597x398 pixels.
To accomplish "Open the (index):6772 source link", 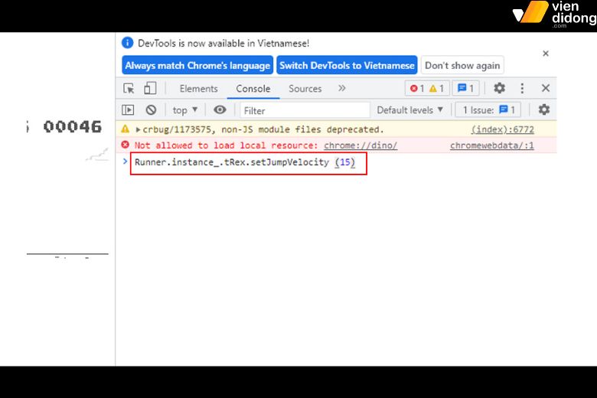I will tap(503, 129).
